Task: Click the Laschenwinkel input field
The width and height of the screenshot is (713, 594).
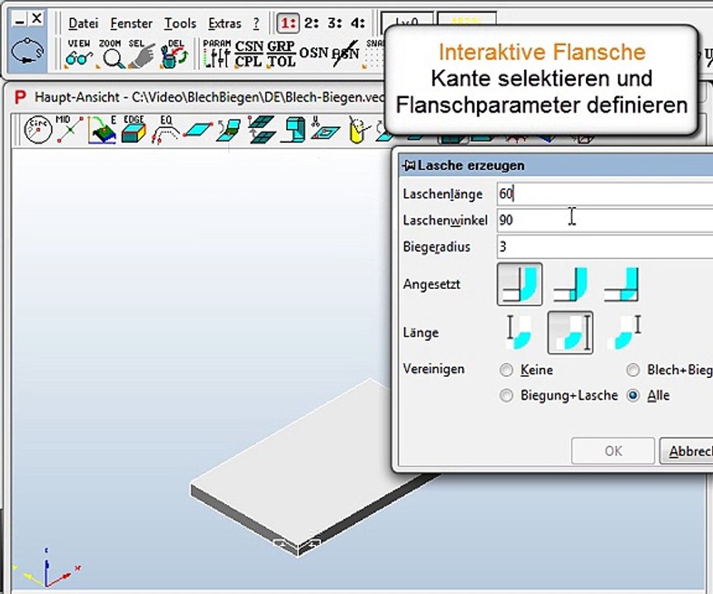Action: pyautogui.click(x=605, y=220)
